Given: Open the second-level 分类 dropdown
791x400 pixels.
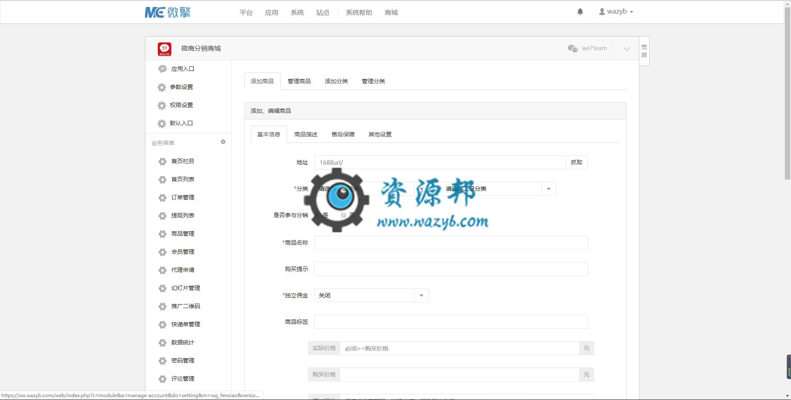Looking at the screenshot, I should point(498,189).
